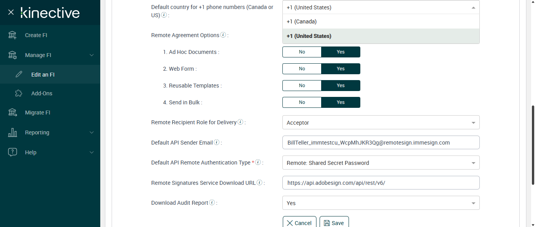Click info icon next to Download Audit Report

[x=212, y=202]
